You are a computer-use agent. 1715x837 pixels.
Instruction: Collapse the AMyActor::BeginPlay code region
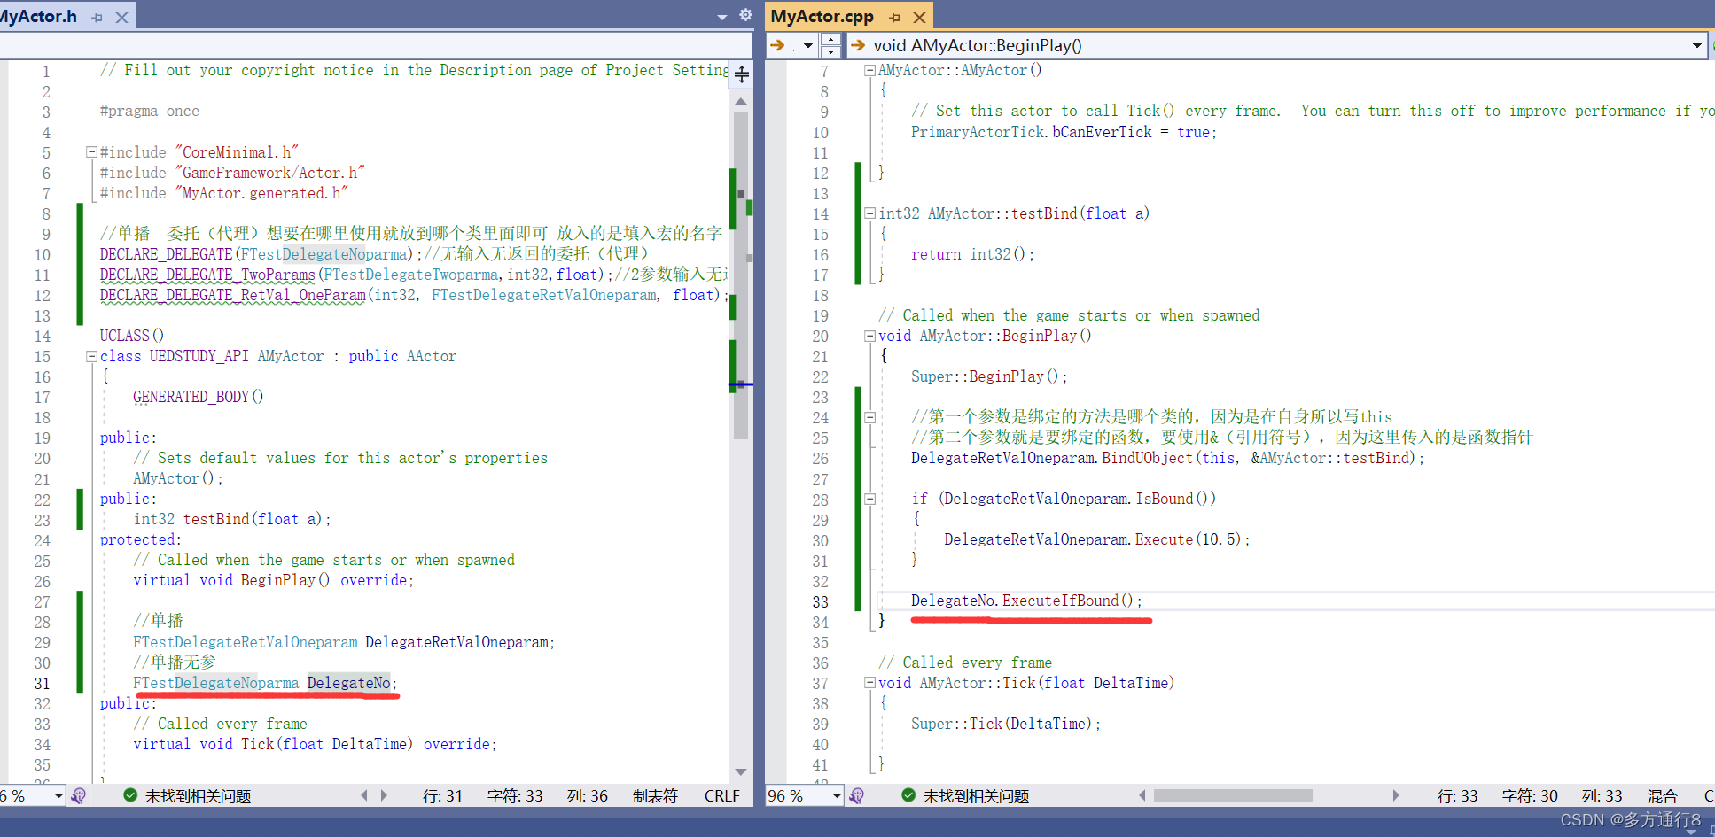(x=869, y=336)
